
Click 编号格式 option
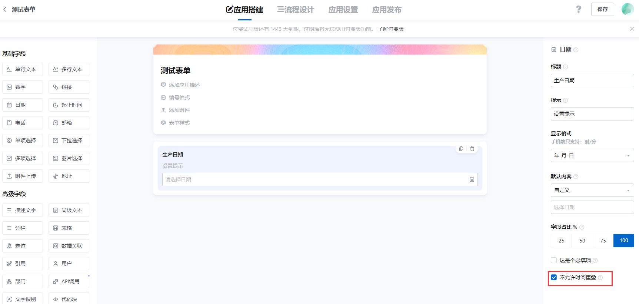pyautogui.click(x=175, y=98)
